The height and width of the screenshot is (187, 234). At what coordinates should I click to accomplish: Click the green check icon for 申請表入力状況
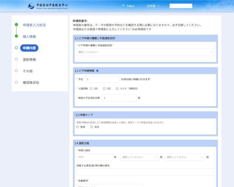click(x=16, y=25)
